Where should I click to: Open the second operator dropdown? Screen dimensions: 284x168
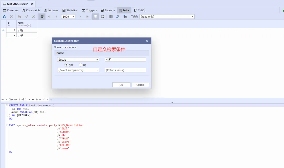78,70
